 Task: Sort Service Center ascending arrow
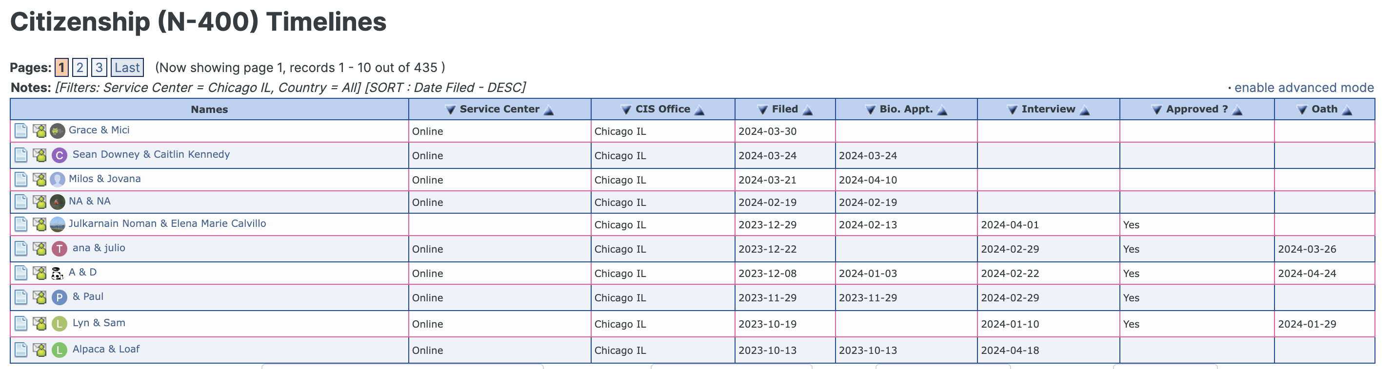(x=549, y=110)
